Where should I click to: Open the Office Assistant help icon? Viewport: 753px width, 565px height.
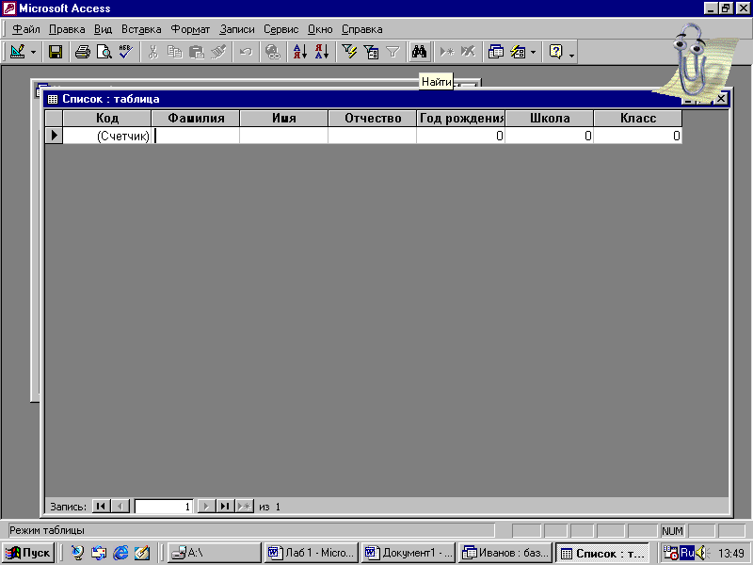click(x=555, y=52)
